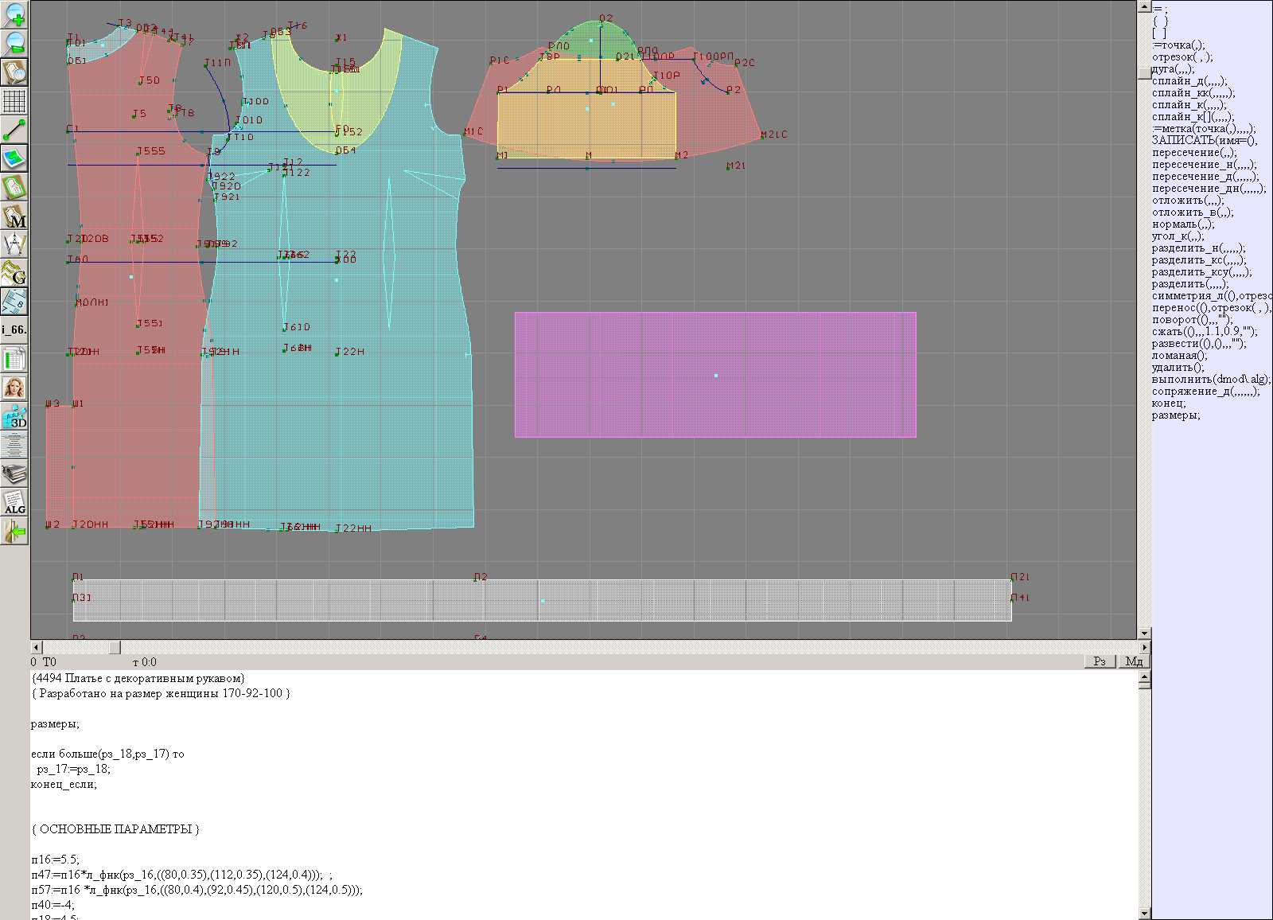The image size is (1273, 920).
Task: Choose 'сплайн_д(,,,,);' in the command list
Action: pos(1189,81)
